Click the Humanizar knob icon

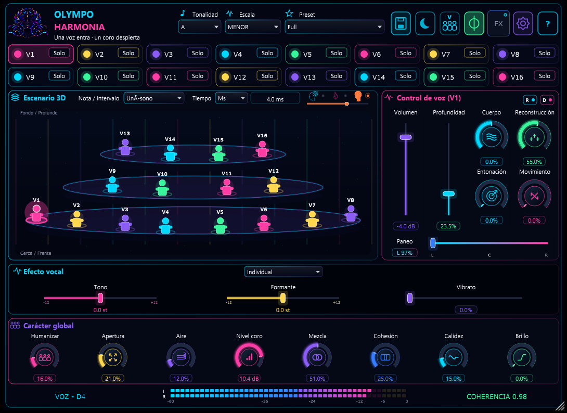pyautogui.click(x=45, y=357)
